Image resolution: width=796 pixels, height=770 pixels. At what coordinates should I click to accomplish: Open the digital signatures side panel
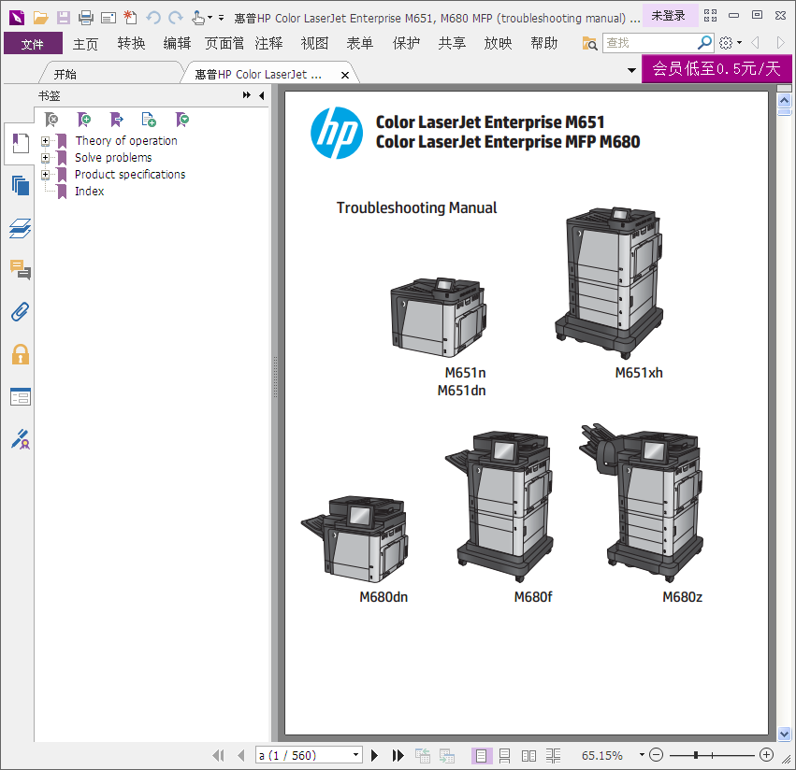pos(21,439)
